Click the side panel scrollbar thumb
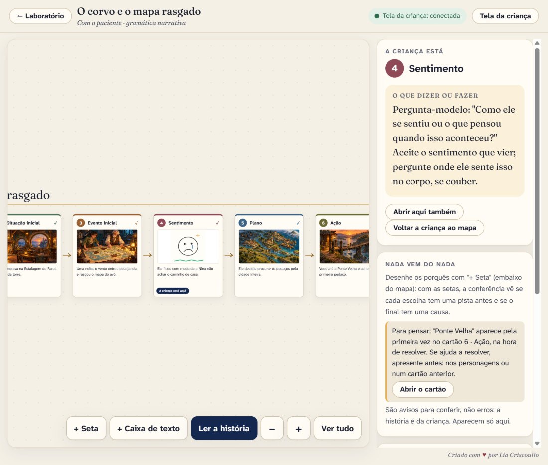Image resolution: width=548 pixels, height=465 pixels. click(537, 171)
